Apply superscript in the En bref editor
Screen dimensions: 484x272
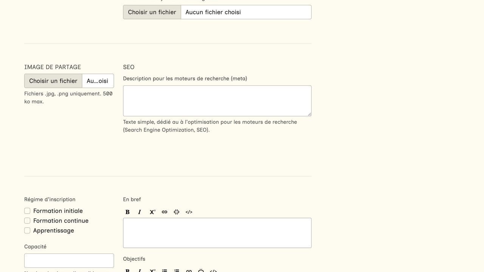tap(152, 212)
